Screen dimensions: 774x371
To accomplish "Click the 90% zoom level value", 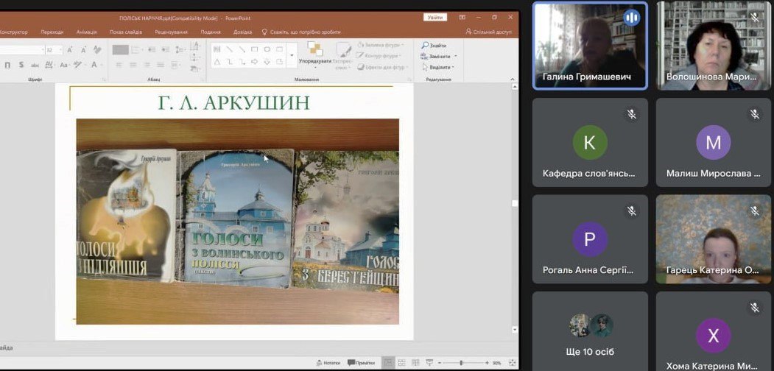I will pos(496,363).
